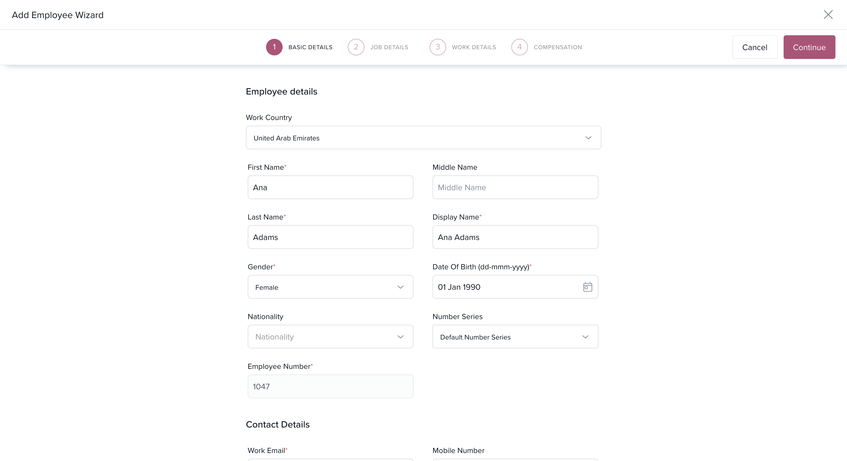
Task: Click into the Middle Name field
Action: (515, 188)
